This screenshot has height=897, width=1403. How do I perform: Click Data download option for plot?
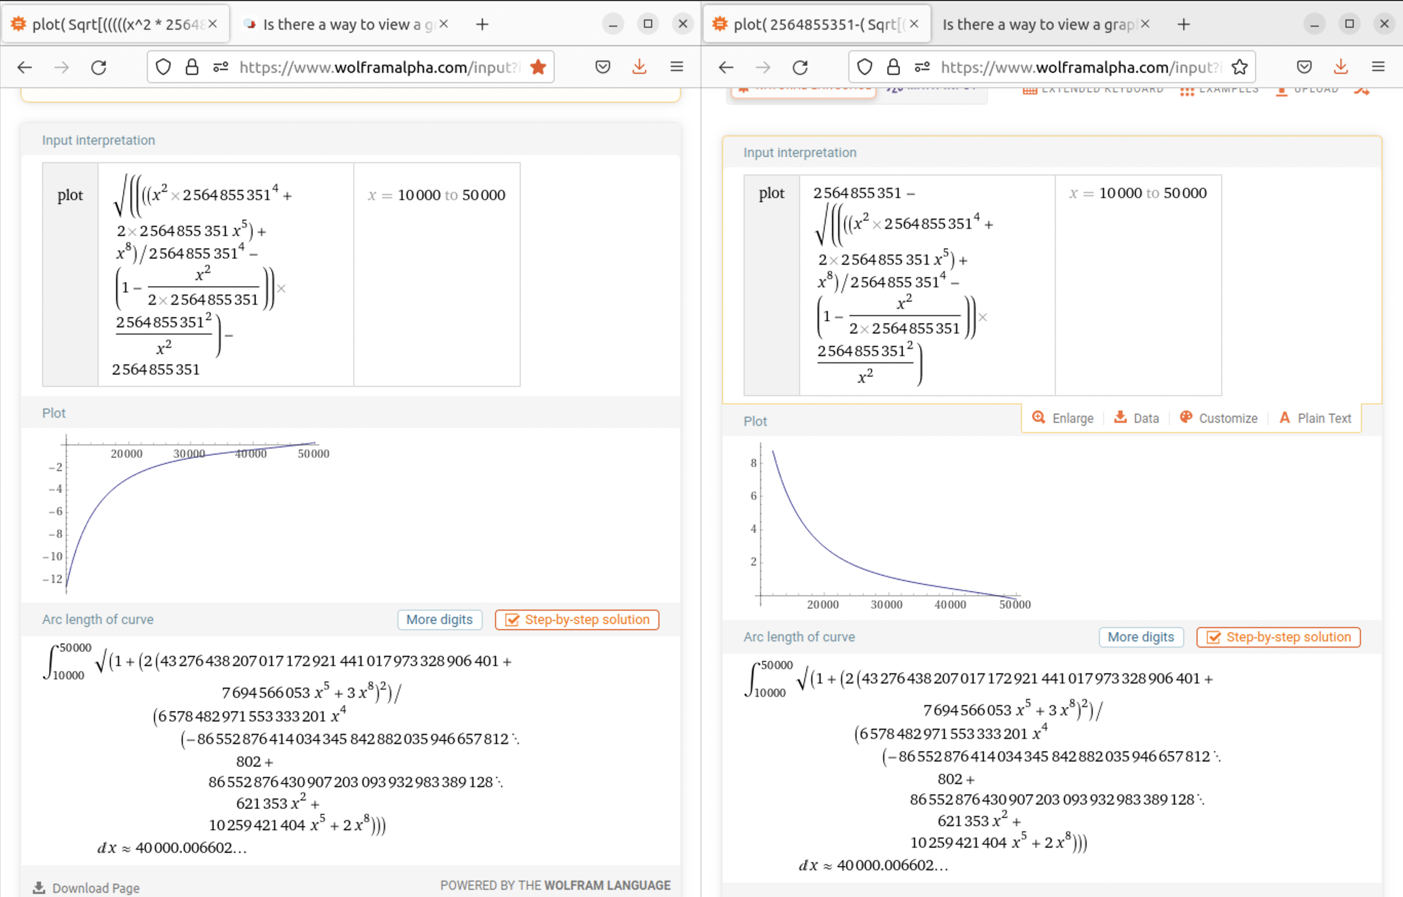(1136, 418)
